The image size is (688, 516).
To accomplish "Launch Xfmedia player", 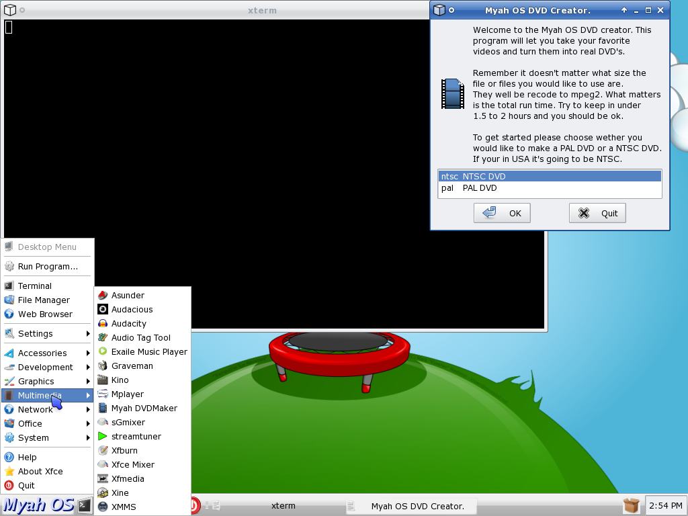I will coord(142,478).
